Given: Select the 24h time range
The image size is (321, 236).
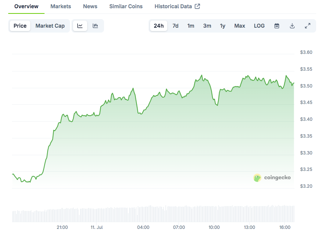Looking at the screenshot, I should [159, 26].
